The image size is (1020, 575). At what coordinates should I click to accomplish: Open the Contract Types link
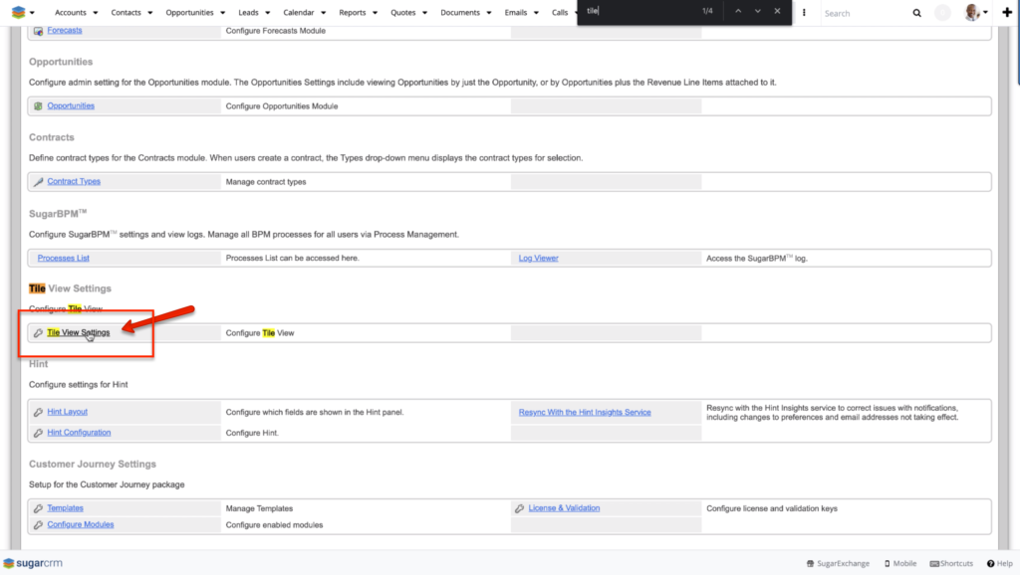(74, 182)
